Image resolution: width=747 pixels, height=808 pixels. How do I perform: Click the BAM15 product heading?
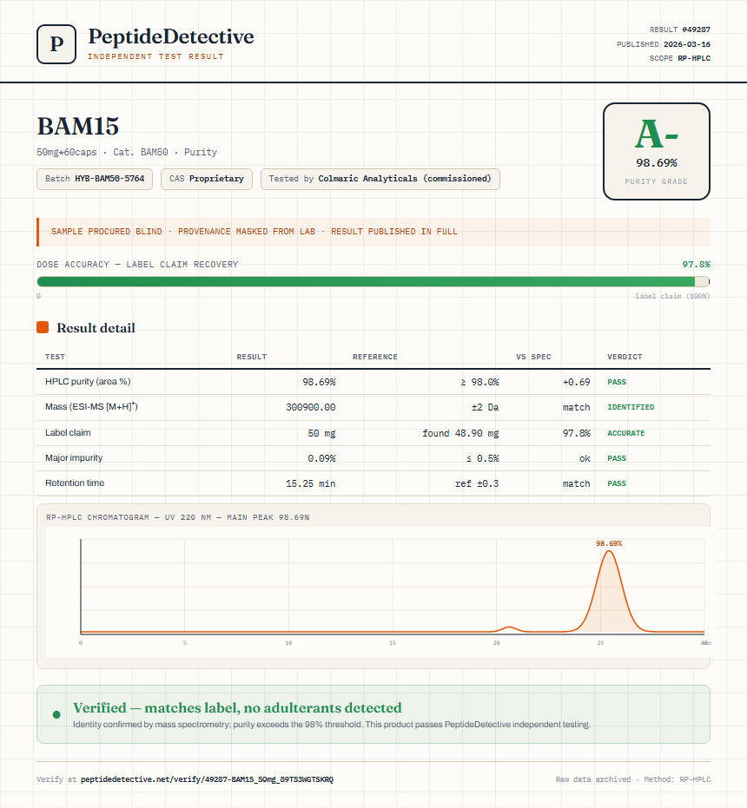tap(78, 126)
